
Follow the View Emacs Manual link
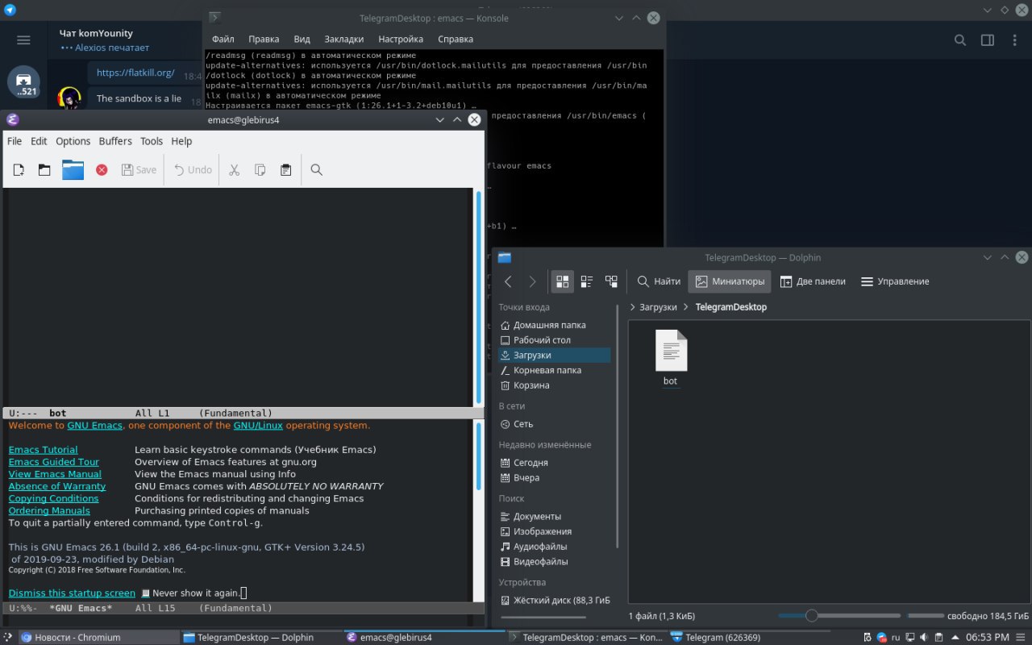click(55, 474)
